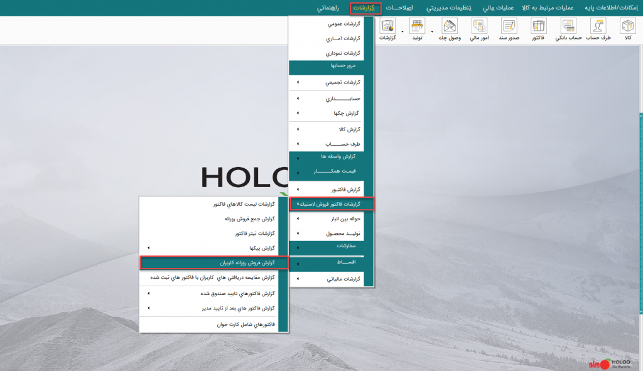Choose گزارشات تيتر فاکتور submenu item
The height and width of the screenshot is (371, 643).
pos(208,234)
